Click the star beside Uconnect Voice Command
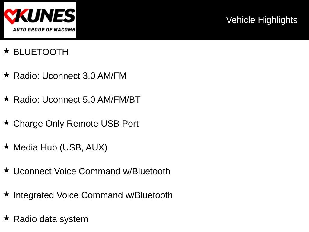This screenshot has width=309, height=232. coord(6,171)
